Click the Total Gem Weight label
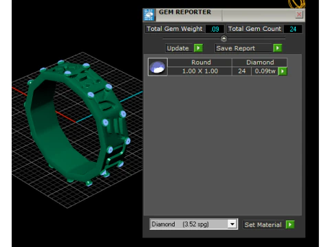Image resolution: width=330 pixels, height=247 pixels. tap(175, 29)
